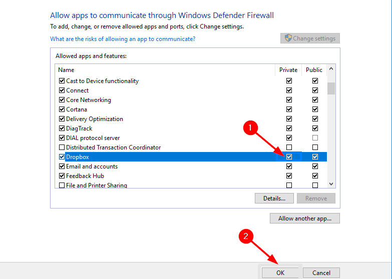Image resolution: width=392 pixels, height=279 pixels.
Task: Enable DIAL protocol server Public checkbox
Action: (x=315, y=138)
